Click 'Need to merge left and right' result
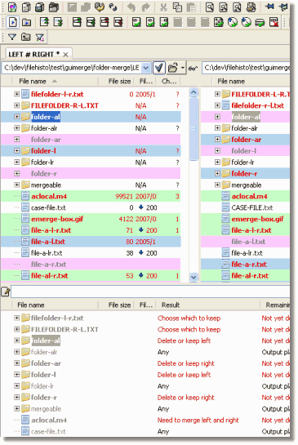 point(198,420)
